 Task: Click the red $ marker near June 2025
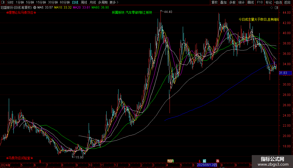point(199,161)
